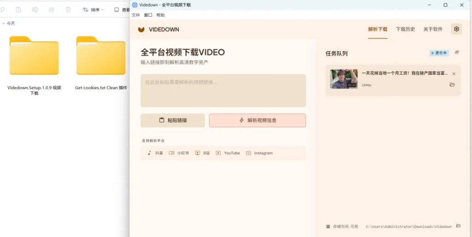Click the 全平台视频下载VIDEO heading
472x237 pixels.
pos(183,53)
